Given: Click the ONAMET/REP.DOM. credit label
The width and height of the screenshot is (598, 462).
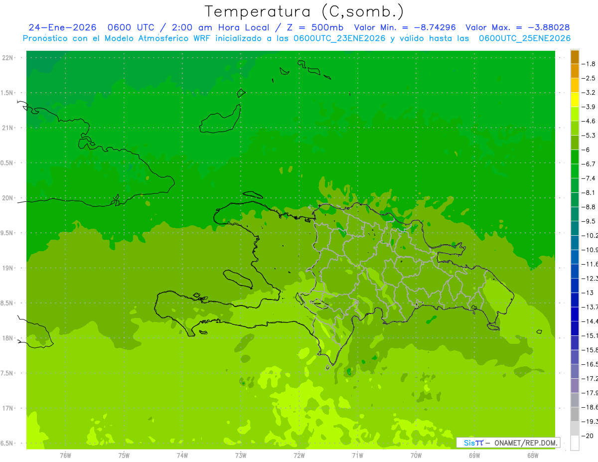Looking at the screenshot, I should (525, 443).
